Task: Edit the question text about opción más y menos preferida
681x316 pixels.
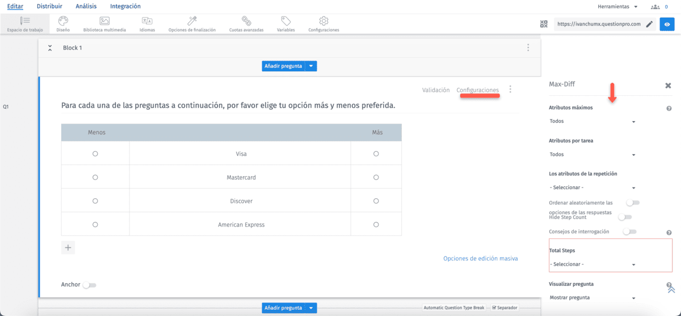Action: pyautogui.click(x=228, y=106)
